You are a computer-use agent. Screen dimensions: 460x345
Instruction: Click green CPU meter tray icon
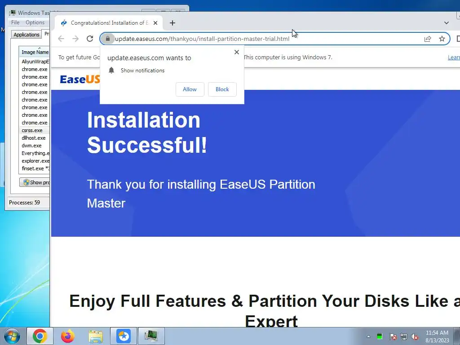tap(380, 336)
